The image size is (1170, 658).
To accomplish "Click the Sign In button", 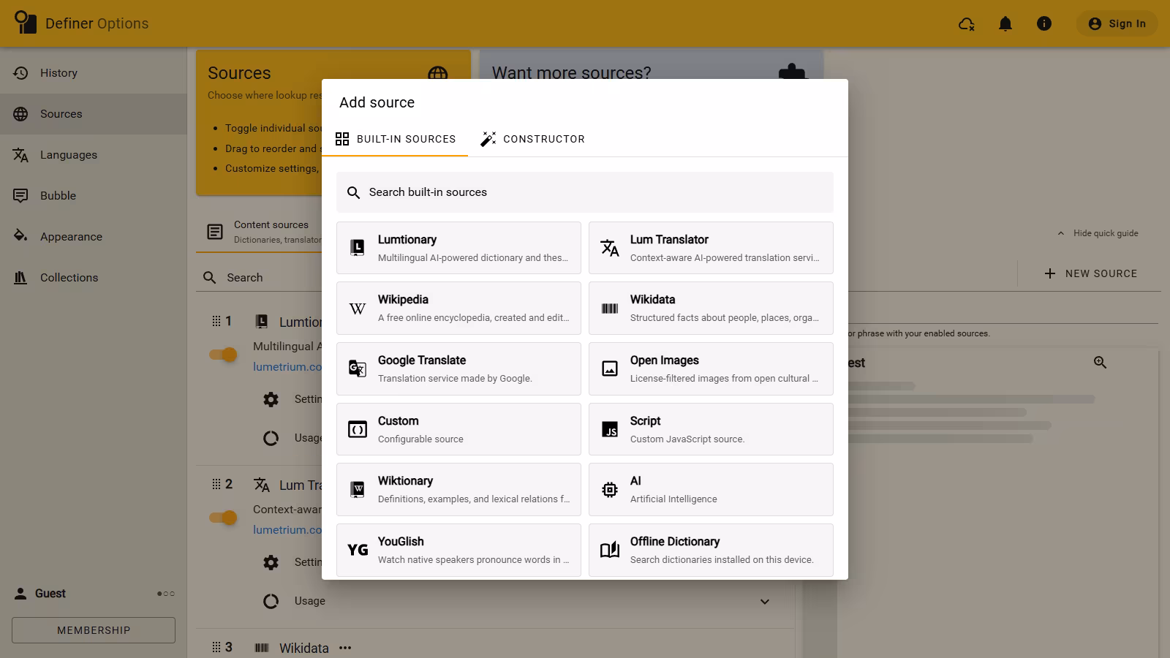I will 1117,23.
